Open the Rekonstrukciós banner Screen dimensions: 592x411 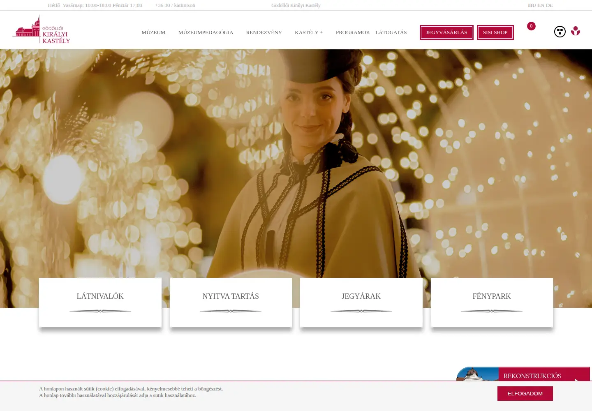[523, 374]
